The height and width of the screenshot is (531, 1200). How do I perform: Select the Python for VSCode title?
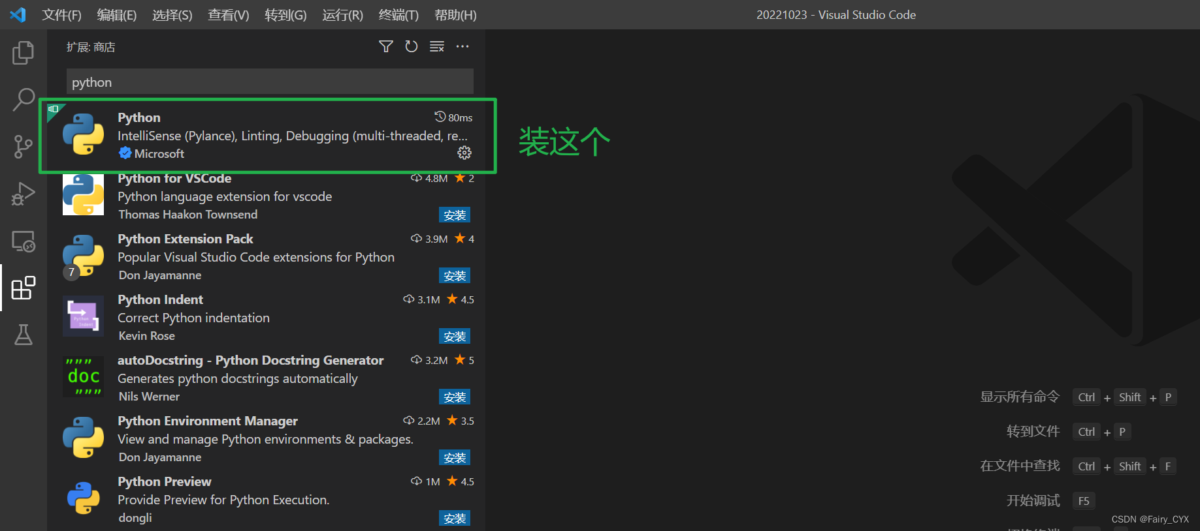point(174,179)
